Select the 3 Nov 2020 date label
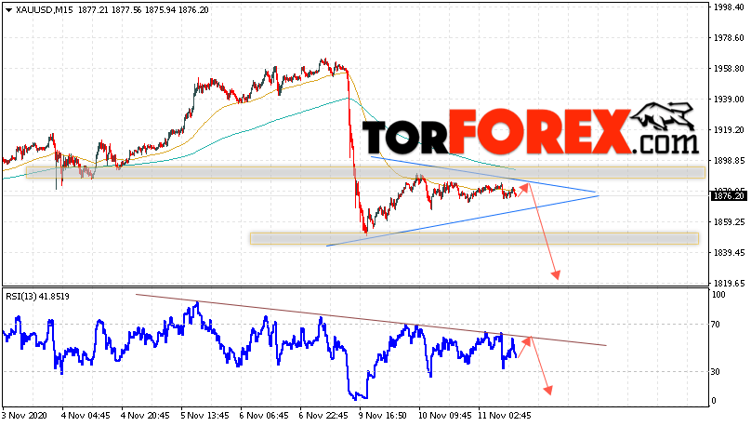 pos(23,415)
